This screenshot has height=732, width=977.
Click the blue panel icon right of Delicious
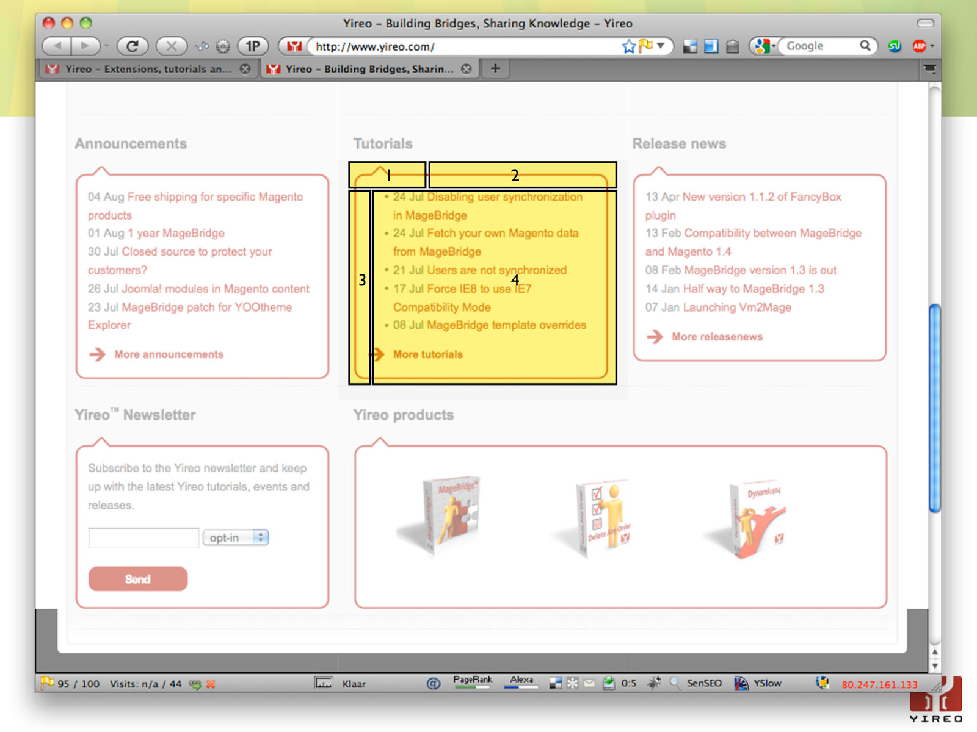coord(711,46)
